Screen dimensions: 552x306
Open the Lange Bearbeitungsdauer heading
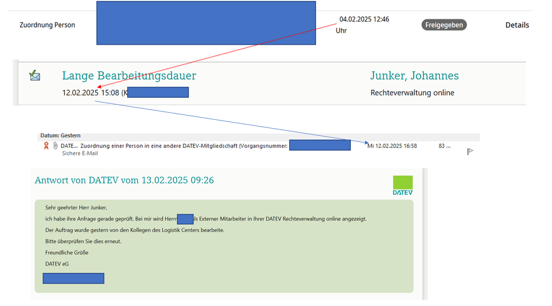129,76
